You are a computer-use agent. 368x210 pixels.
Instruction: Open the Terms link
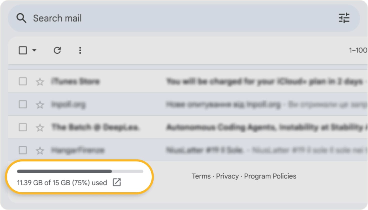201,176
